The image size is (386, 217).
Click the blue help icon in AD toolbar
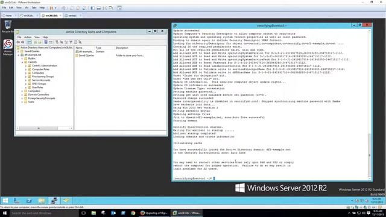point(46,42)
